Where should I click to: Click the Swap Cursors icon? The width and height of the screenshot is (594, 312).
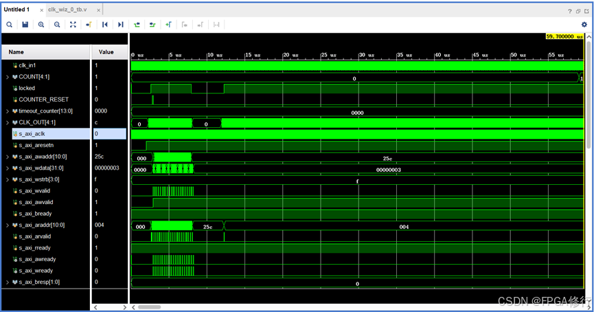click(x=216, y=25)
